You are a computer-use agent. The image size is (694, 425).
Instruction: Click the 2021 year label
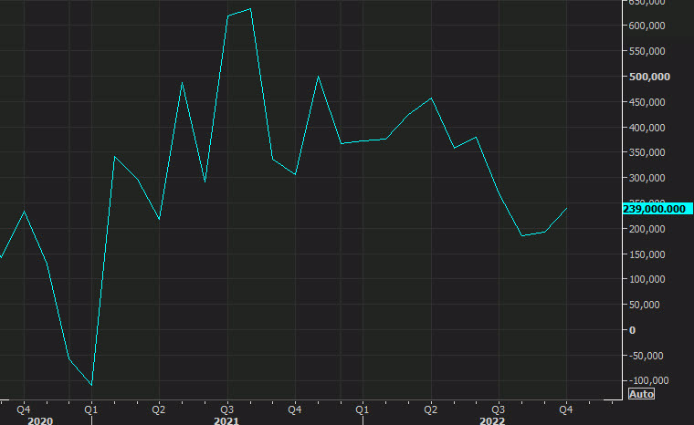point(226,420)
